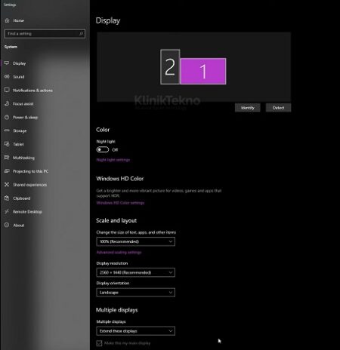
Task: Select monitor 1 in display arrangement
Action: [x=203, y=71]
